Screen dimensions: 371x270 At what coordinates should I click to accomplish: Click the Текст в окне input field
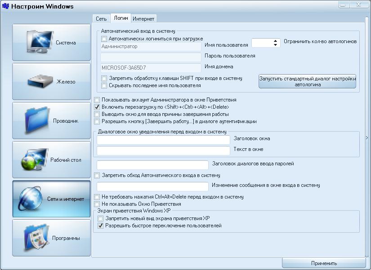click(x=163, y=150)
